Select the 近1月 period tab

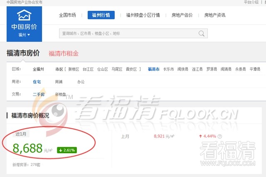(x=21, y=134)
